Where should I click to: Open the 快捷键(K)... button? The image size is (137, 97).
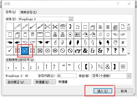tap(45, 82)
